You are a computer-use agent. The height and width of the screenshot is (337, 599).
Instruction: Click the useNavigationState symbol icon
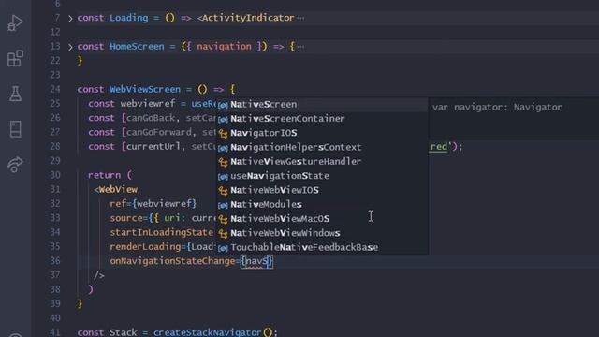click(x=223, y=176)
